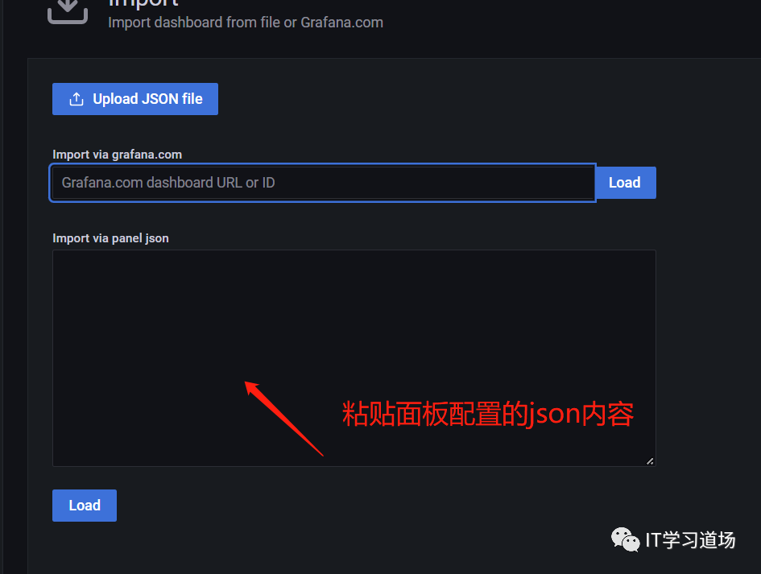761x574 pixels.
Task: Click inside the Import via panel json textarea
Action: pyautogui.click(x=354, y=358)
